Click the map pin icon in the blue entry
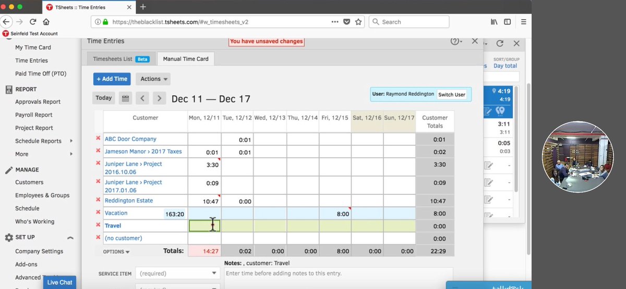Image resolution: width=626 pixels, height=289 pixels. 500,111
